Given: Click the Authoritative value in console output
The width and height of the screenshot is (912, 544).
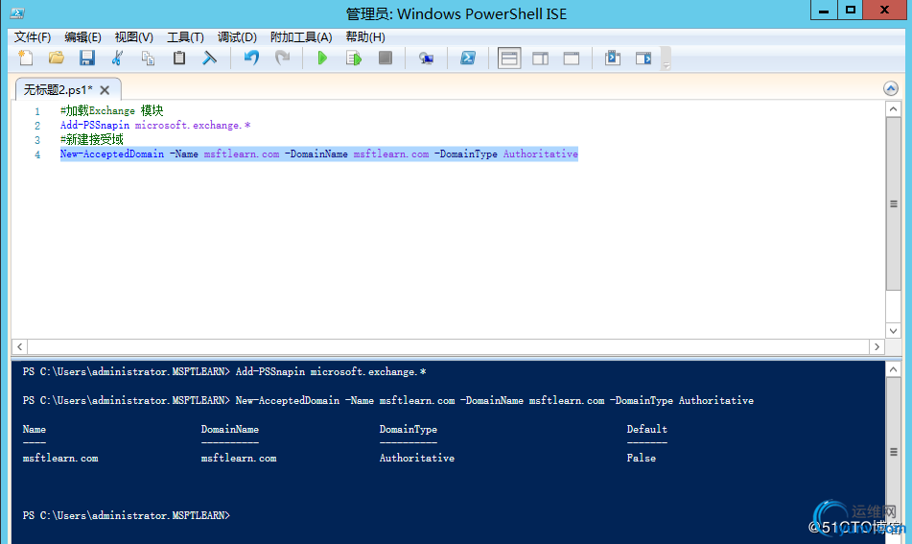Looking at the screenshot, I should (x=417, y=458).
